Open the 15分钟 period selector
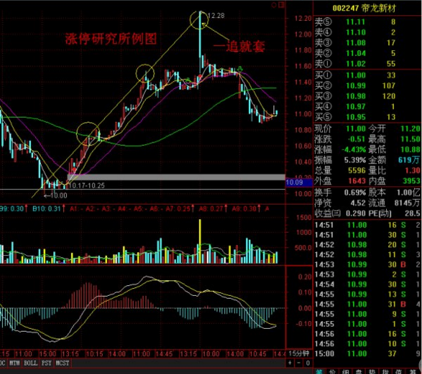 tap(299, 353)
